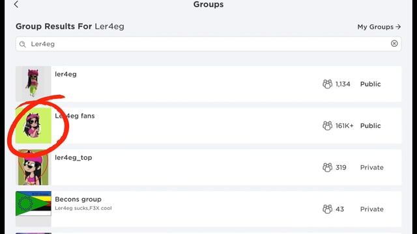Open the Ler4eg fans group avatar
Image resolution: width=417 pixels, height=234 pixels.
33,125
